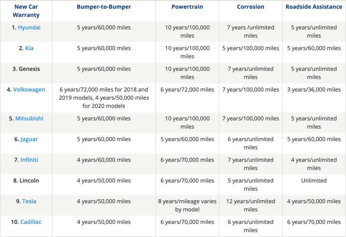Visit the Jaguar link
This screenshot has width=346, height=237.
[x=29, y=139]
